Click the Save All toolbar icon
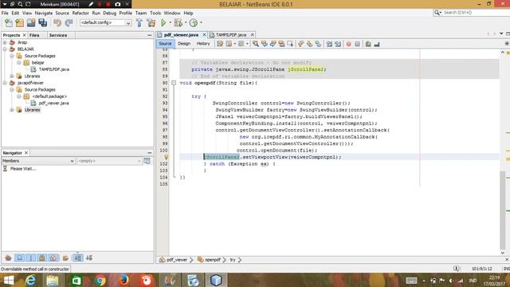The width and height of the screenshot is (510, 287). (x=42, y=23)
